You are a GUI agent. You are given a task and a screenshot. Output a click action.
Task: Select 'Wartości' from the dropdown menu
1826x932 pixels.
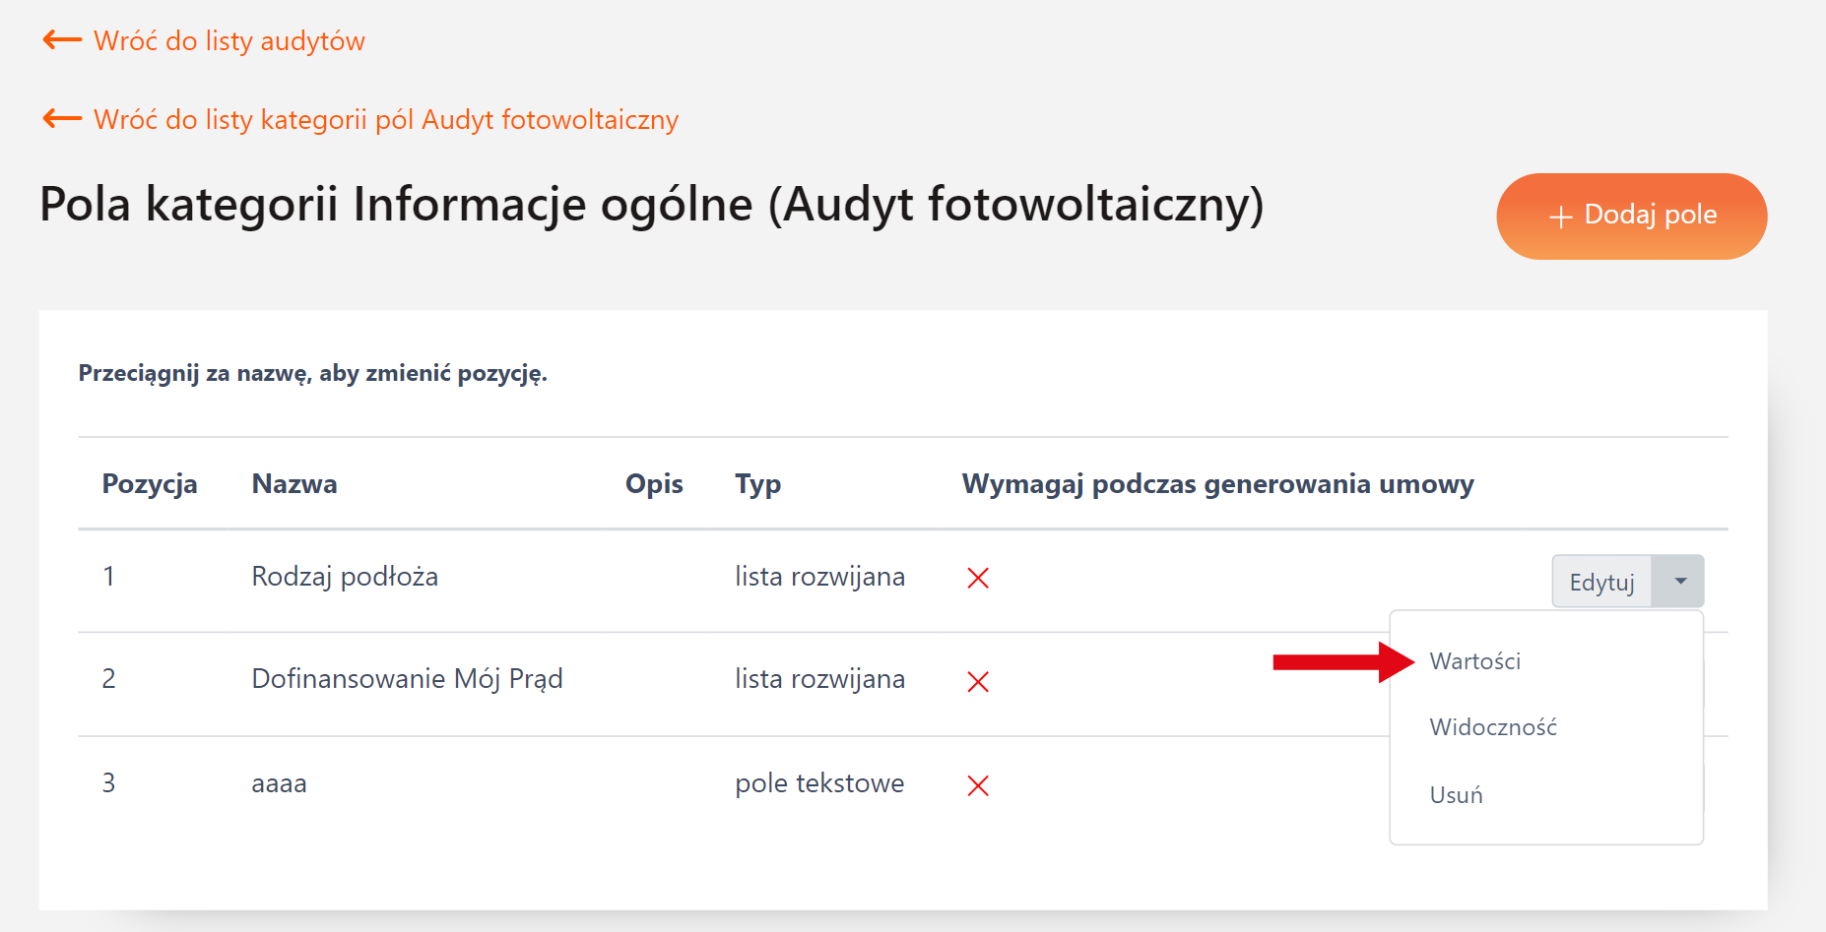click(x=1474, y=661)
